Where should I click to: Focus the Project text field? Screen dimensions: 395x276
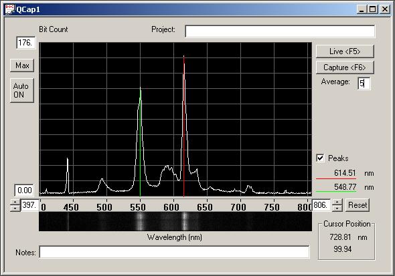point(280,31)
